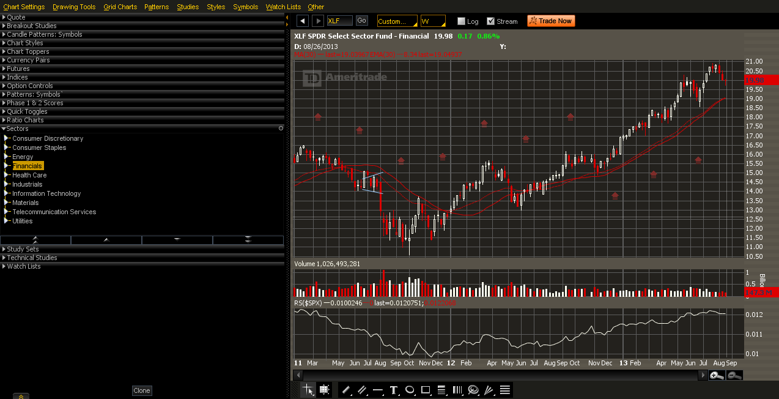Select the trendline drawing tool
779x399 pixels.
pos(345,390)
